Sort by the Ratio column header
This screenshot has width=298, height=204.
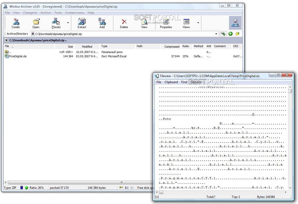(186, 46)
